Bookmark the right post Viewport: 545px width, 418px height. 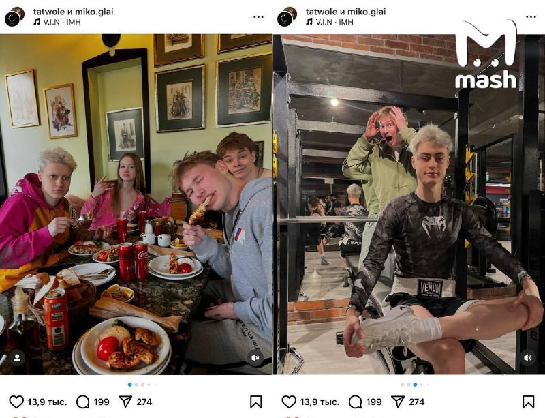529,402
